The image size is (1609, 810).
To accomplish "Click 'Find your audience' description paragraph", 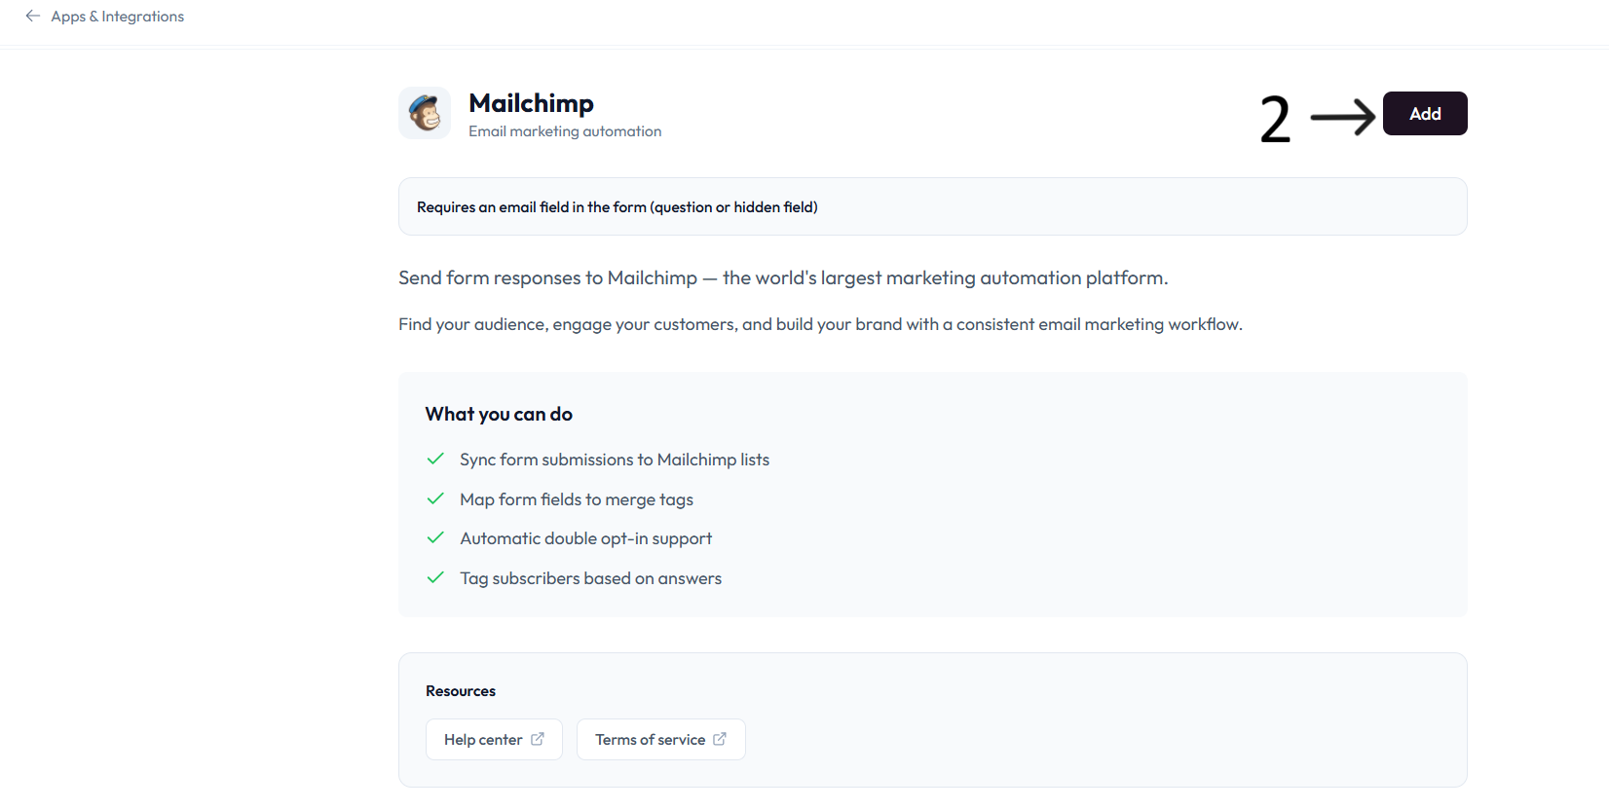I will click(820, 324).
